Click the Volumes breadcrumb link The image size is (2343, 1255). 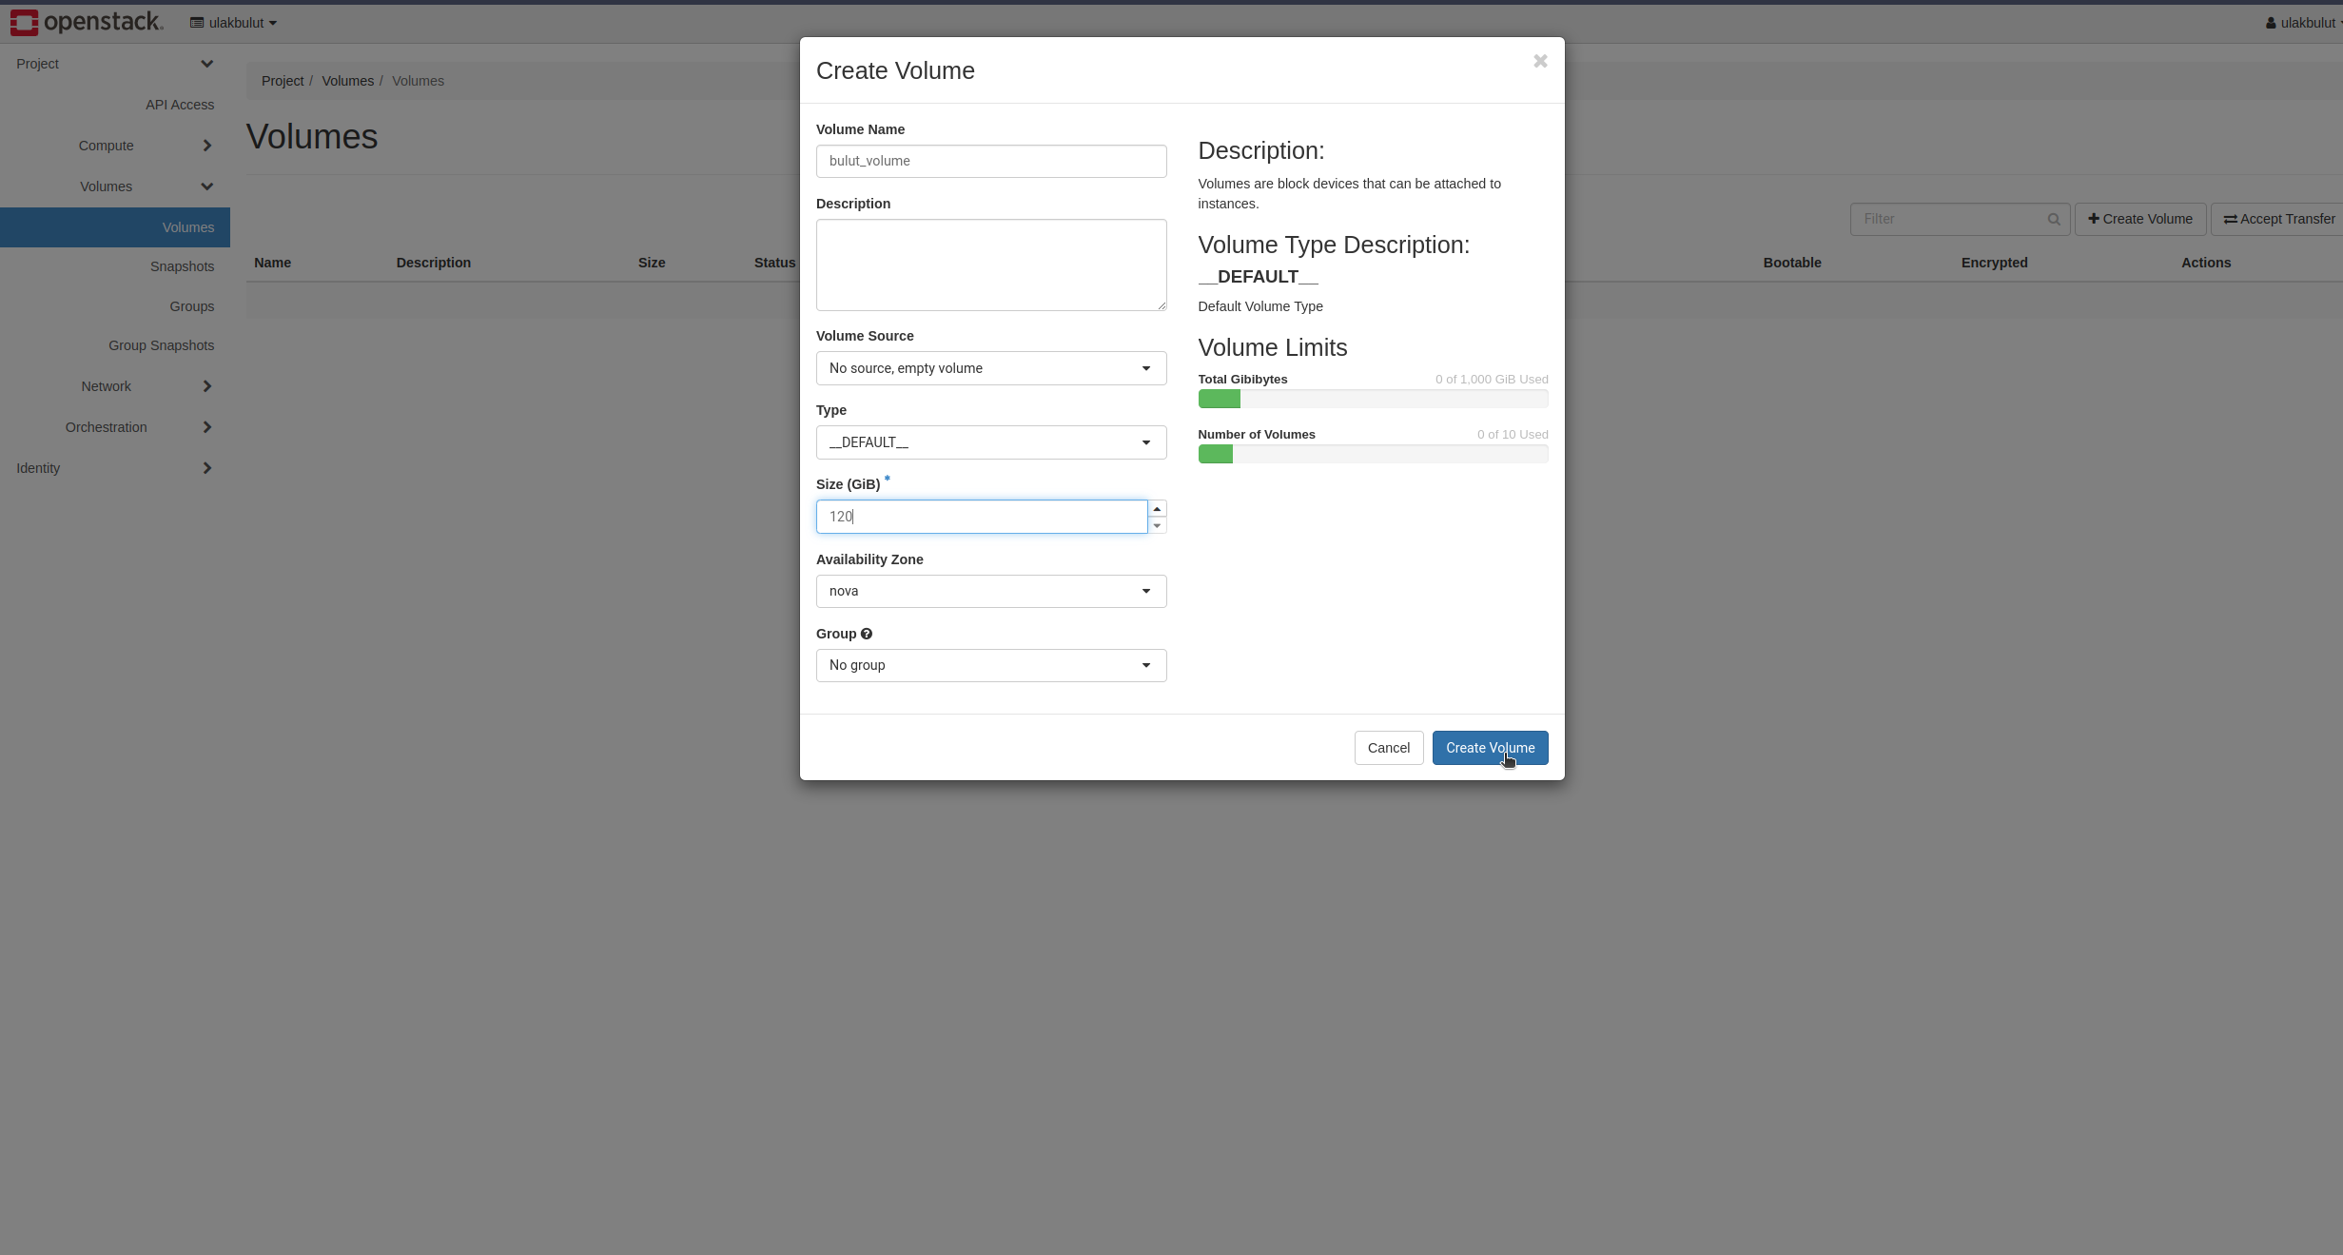click(x=347, y=81)
